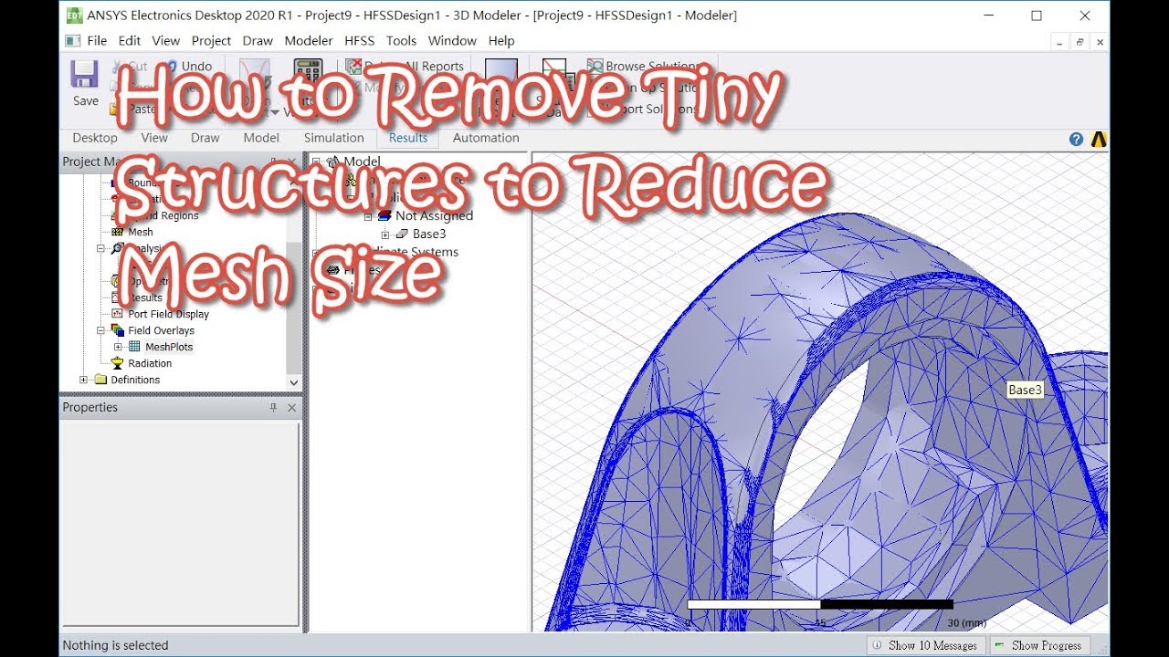
Task: Click the Base3 tooltip label in viewport
Action: click(x=1025, y=390)
